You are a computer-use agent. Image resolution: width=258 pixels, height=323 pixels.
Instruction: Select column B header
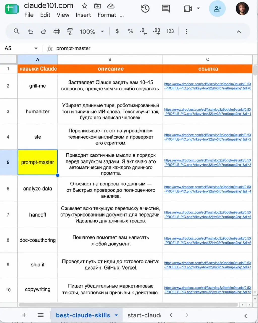pos(110,59)
